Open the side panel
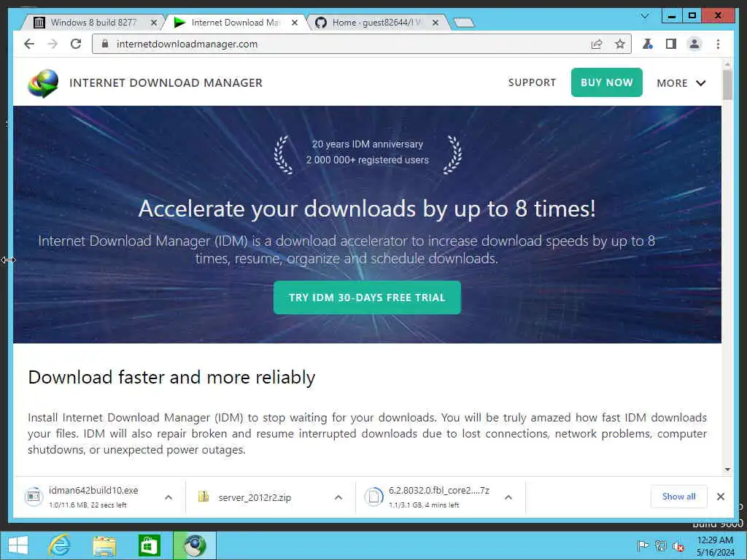The height and width of the screenshot is (560, 747). (671, 44)
